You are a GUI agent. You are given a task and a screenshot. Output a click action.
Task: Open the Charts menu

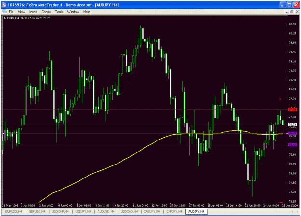click(46, 12)
